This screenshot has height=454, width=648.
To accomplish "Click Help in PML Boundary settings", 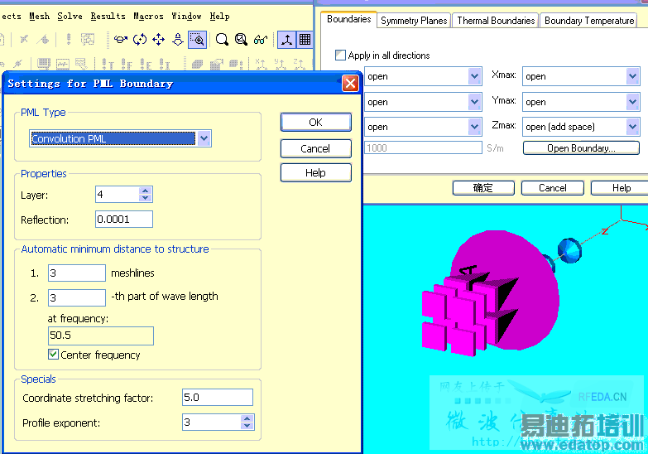I will click(x=316, y=172).
